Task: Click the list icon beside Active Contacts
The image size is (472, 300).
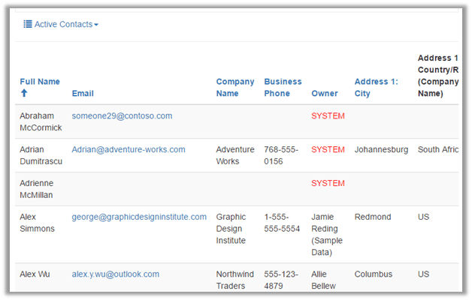Action: tap(28, 25)
